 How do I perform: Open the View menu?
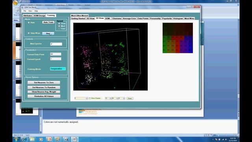point(30,11)
